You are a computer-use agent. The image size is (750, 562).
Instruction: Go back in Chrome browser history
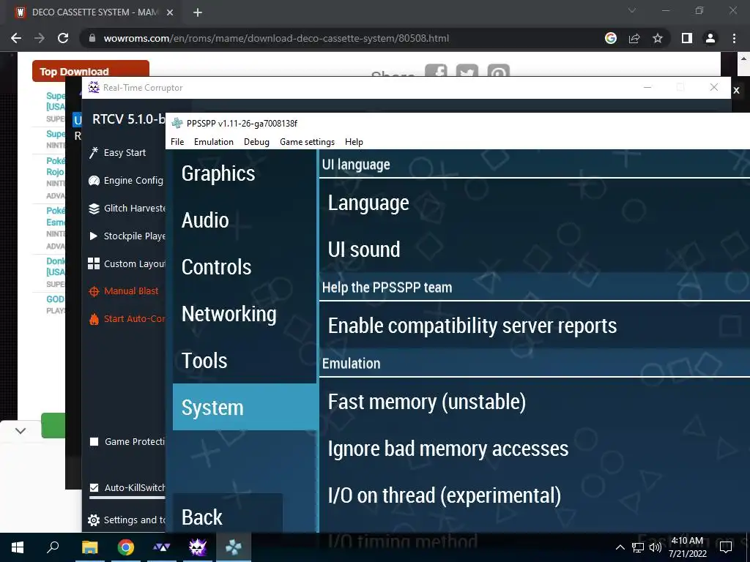click(x=16, y=38)
